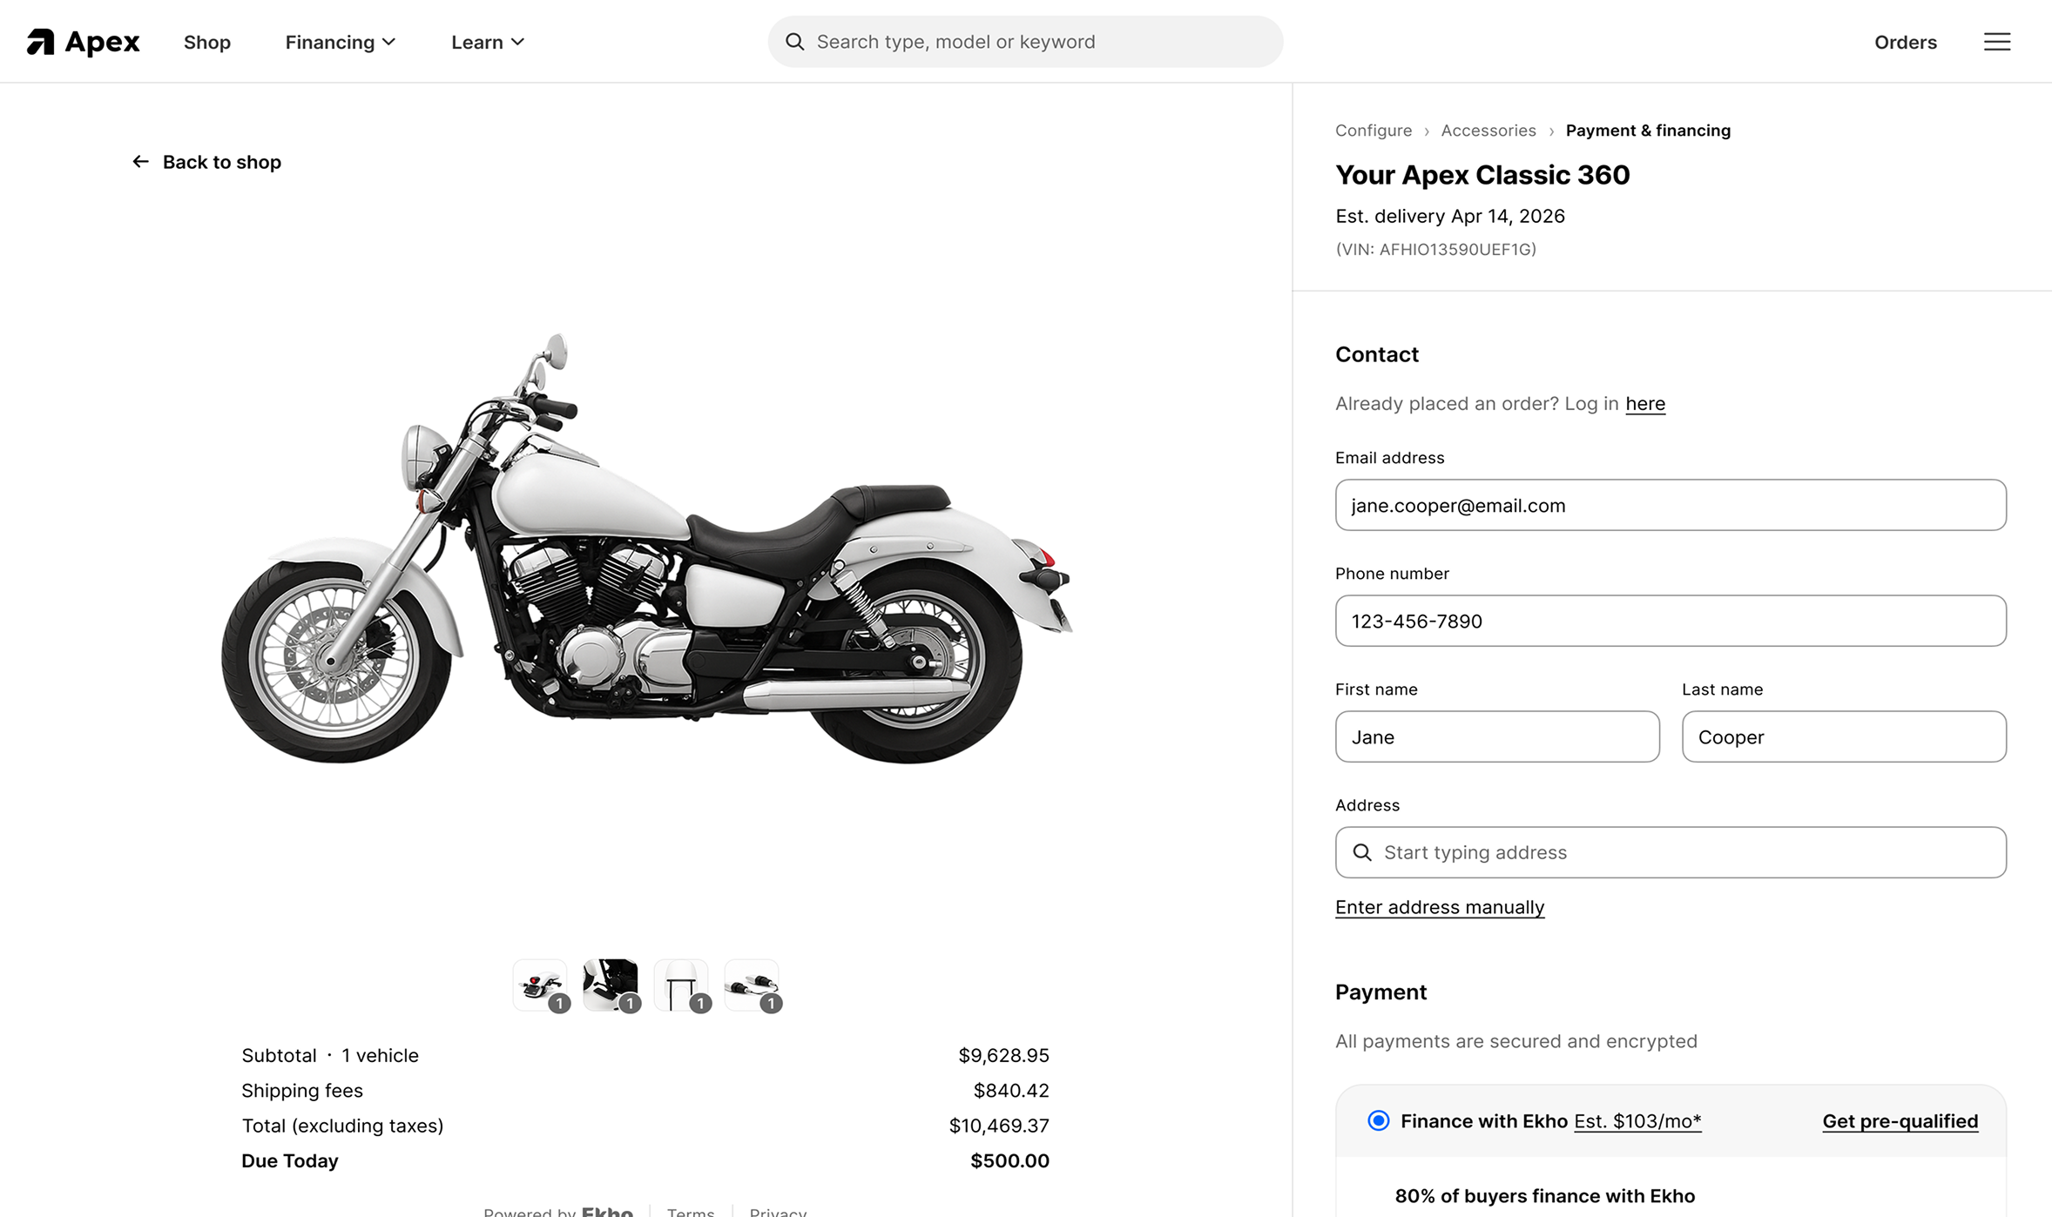Click the quantity badge on footrest thumbnail
Viewport: 2052px width, 1217px height.
point(629,1003)
